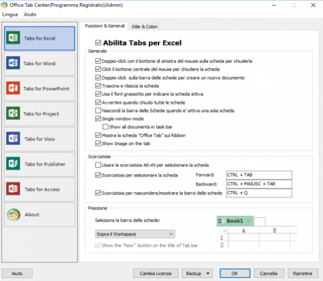Enable Show all documents in task bar
The height and width of the screenshot is (281, 323).
105,127
